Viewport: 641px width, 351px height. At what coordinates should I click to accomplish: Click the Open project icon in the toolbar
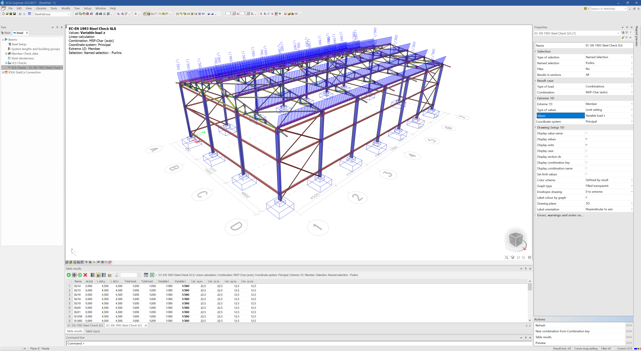[7, 14]
